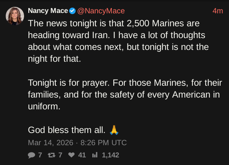Click the 1,142 views count
The height and width of the screenshot is (165, 229).
pyautogui.click(x=110, y=155)
